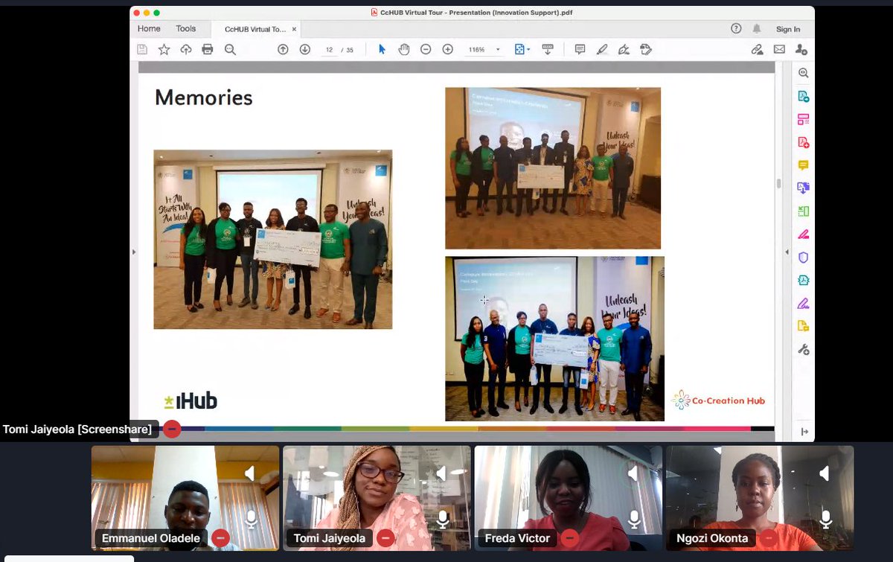Click the cloud upload icon
Screen dimensions: 893x562
[186, 49]
